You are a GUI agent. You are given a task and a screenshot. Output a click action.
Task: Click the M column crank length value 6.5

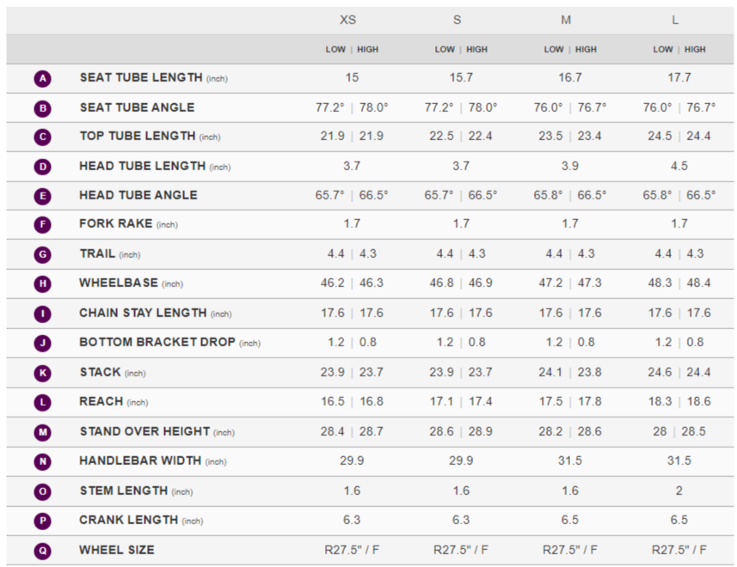coord(569,521)
